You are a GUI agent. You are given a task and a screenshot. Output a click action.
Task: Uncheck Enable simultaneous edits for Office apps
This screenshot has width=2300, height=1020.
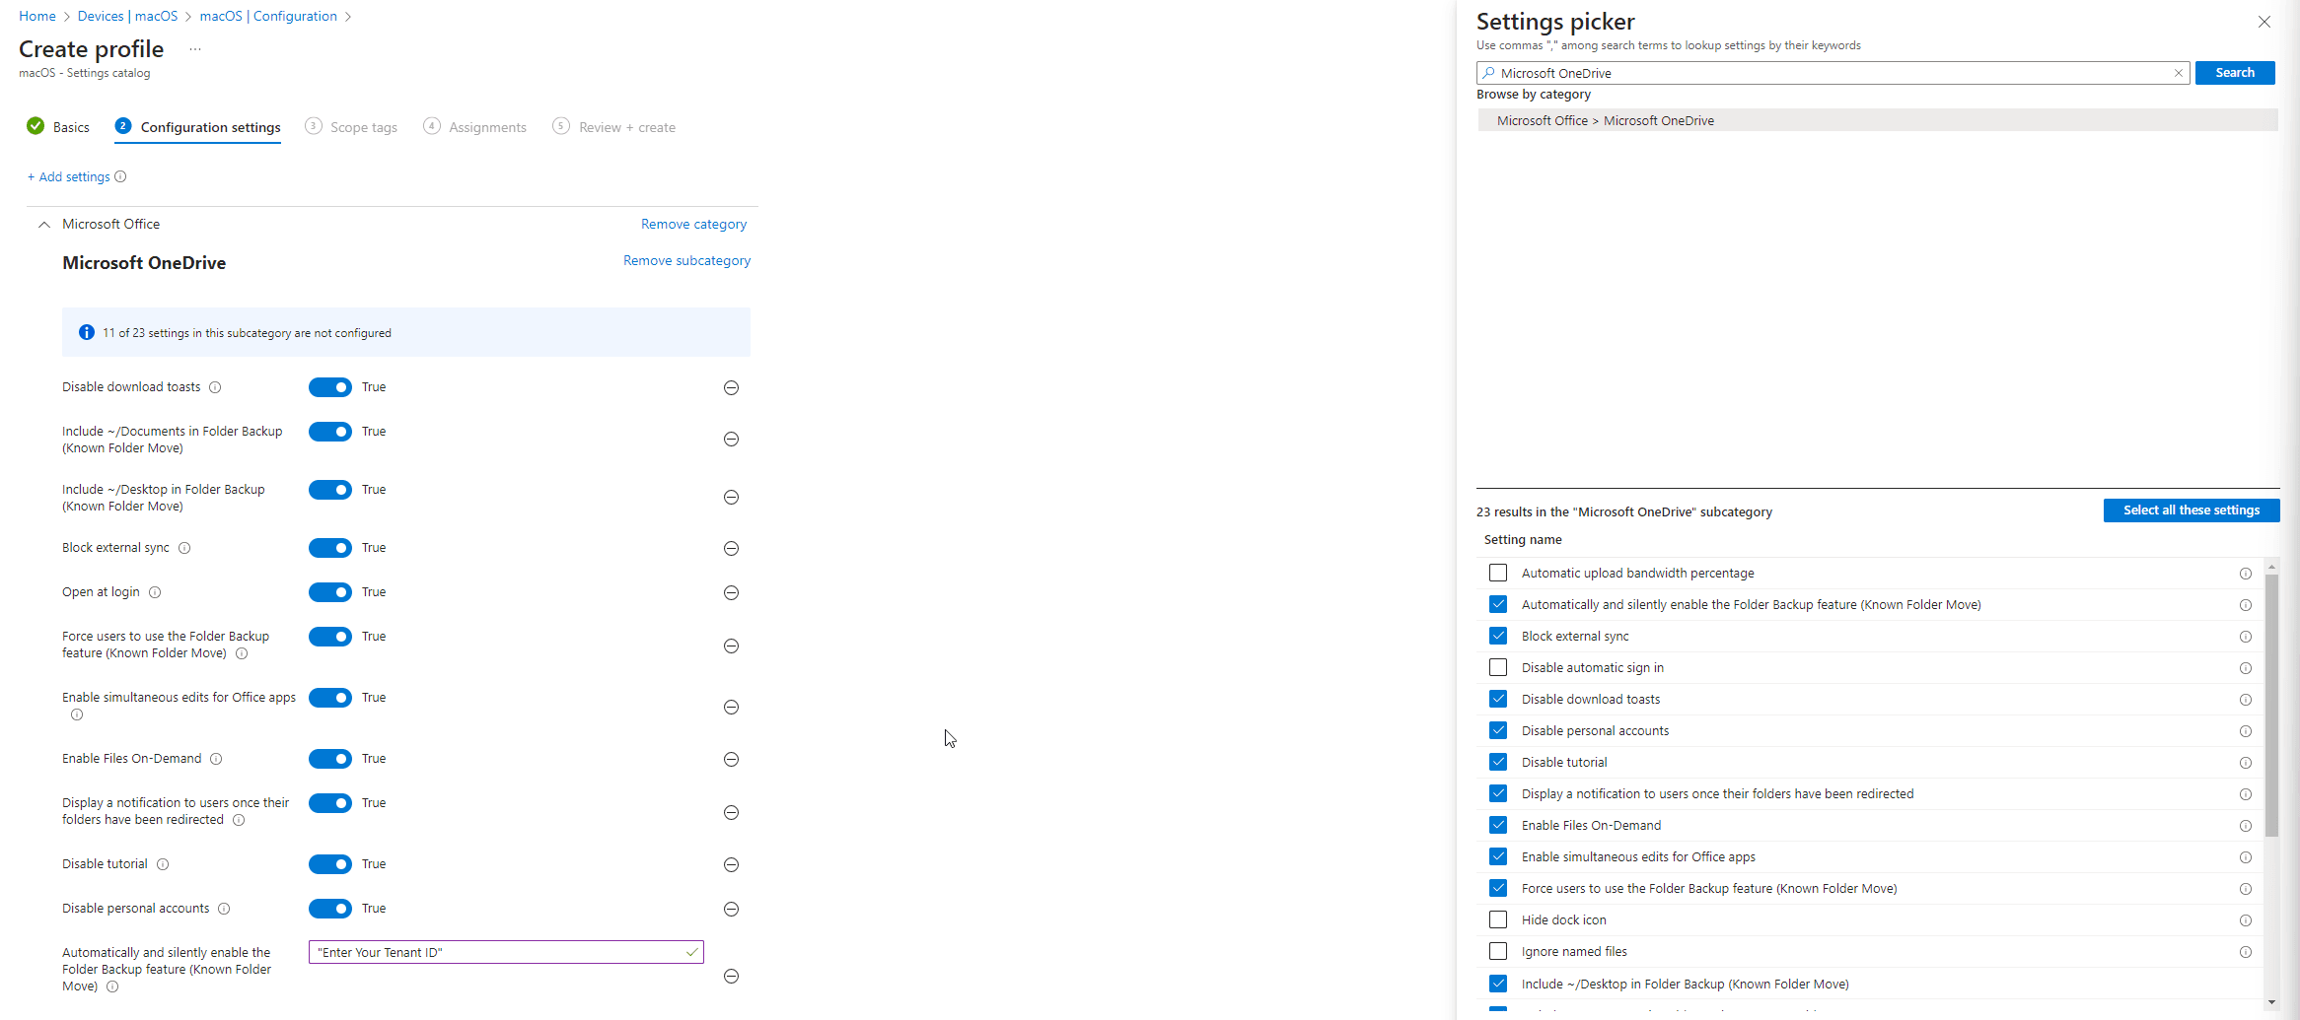[x=1498, y=856]
